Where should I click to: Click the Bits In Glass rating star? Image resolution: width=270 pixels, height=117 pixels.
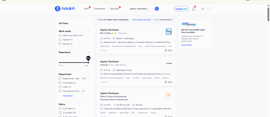click(x=113, y=33)
